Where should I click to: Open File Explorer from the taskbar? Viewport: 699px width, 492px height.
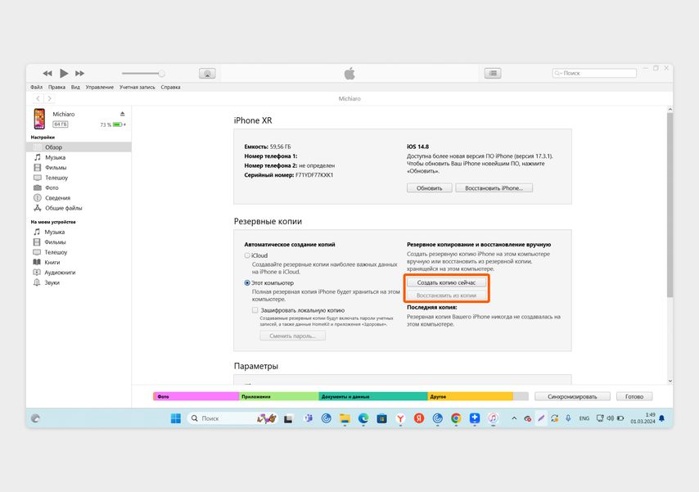click(x=345, y=418)
